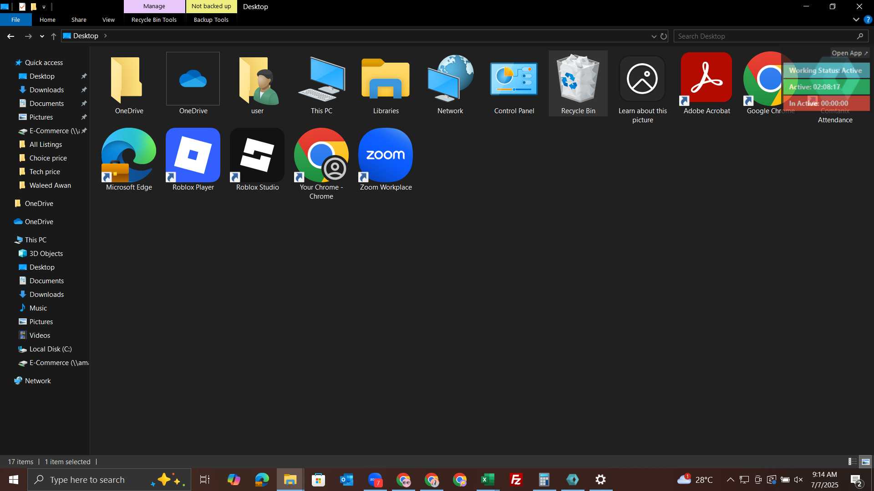Switch to details view layout
This screenshot has height=491, width=874.
[852, 461]
